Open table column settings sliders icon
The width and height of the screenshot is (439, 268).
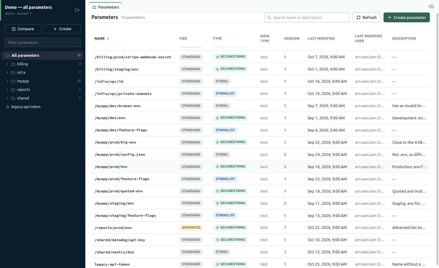(x=431, y=6)
